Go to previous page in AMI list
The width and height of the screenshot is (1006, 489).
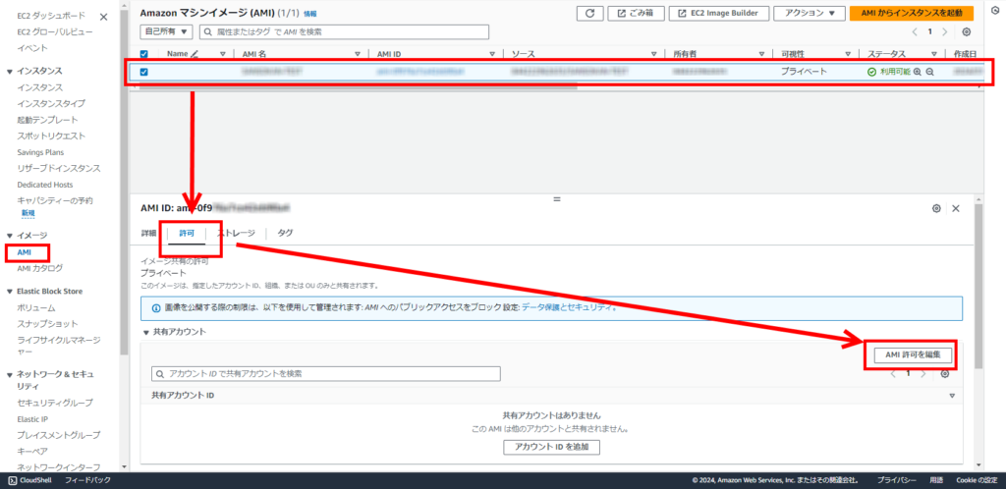pyautogui.click(x=915, y=31)
